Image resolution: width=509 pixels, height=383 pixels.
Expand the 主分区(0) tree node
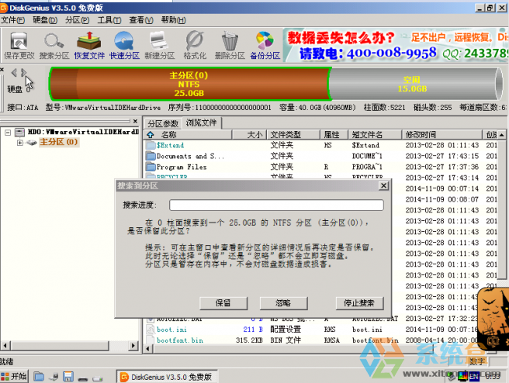click(x=20, y=143)
